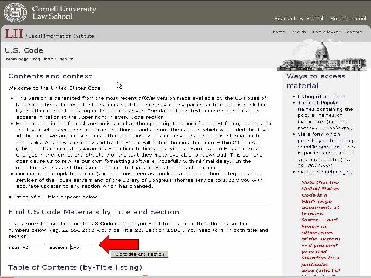Viewport: 371px width, 278px height.
Task: Click the Welcome to the United States Code text
Action: [x=55, y=88]
